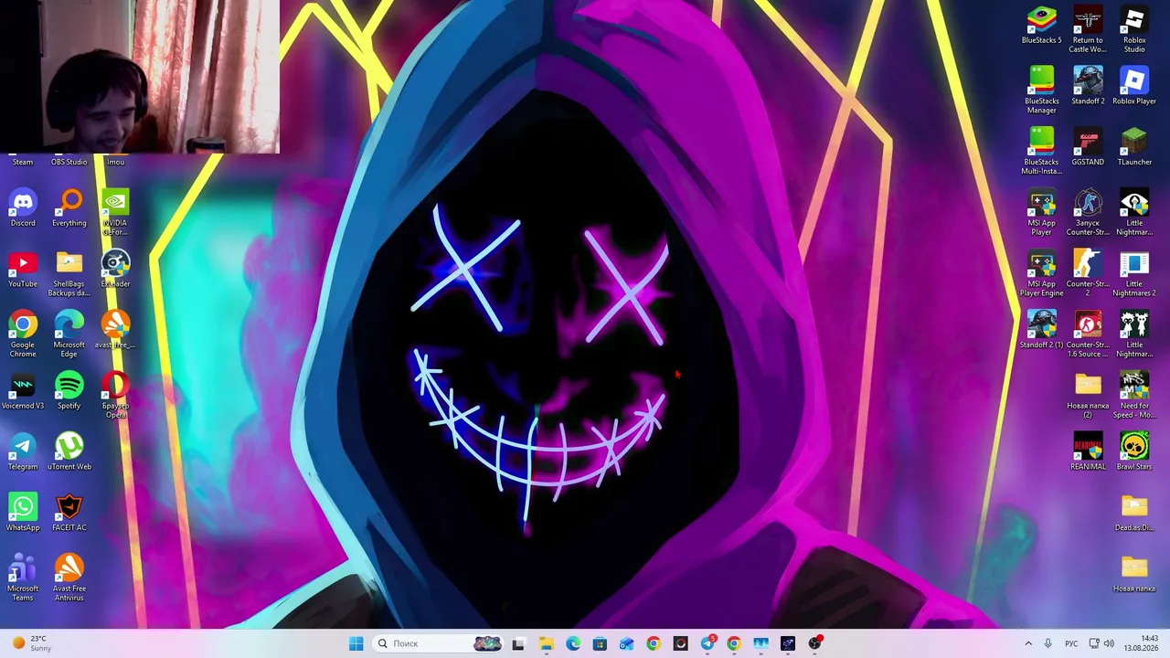The height and width of the screenshot is (658, 1170).
Task: Open the network tray icon
Action: 1094,643
